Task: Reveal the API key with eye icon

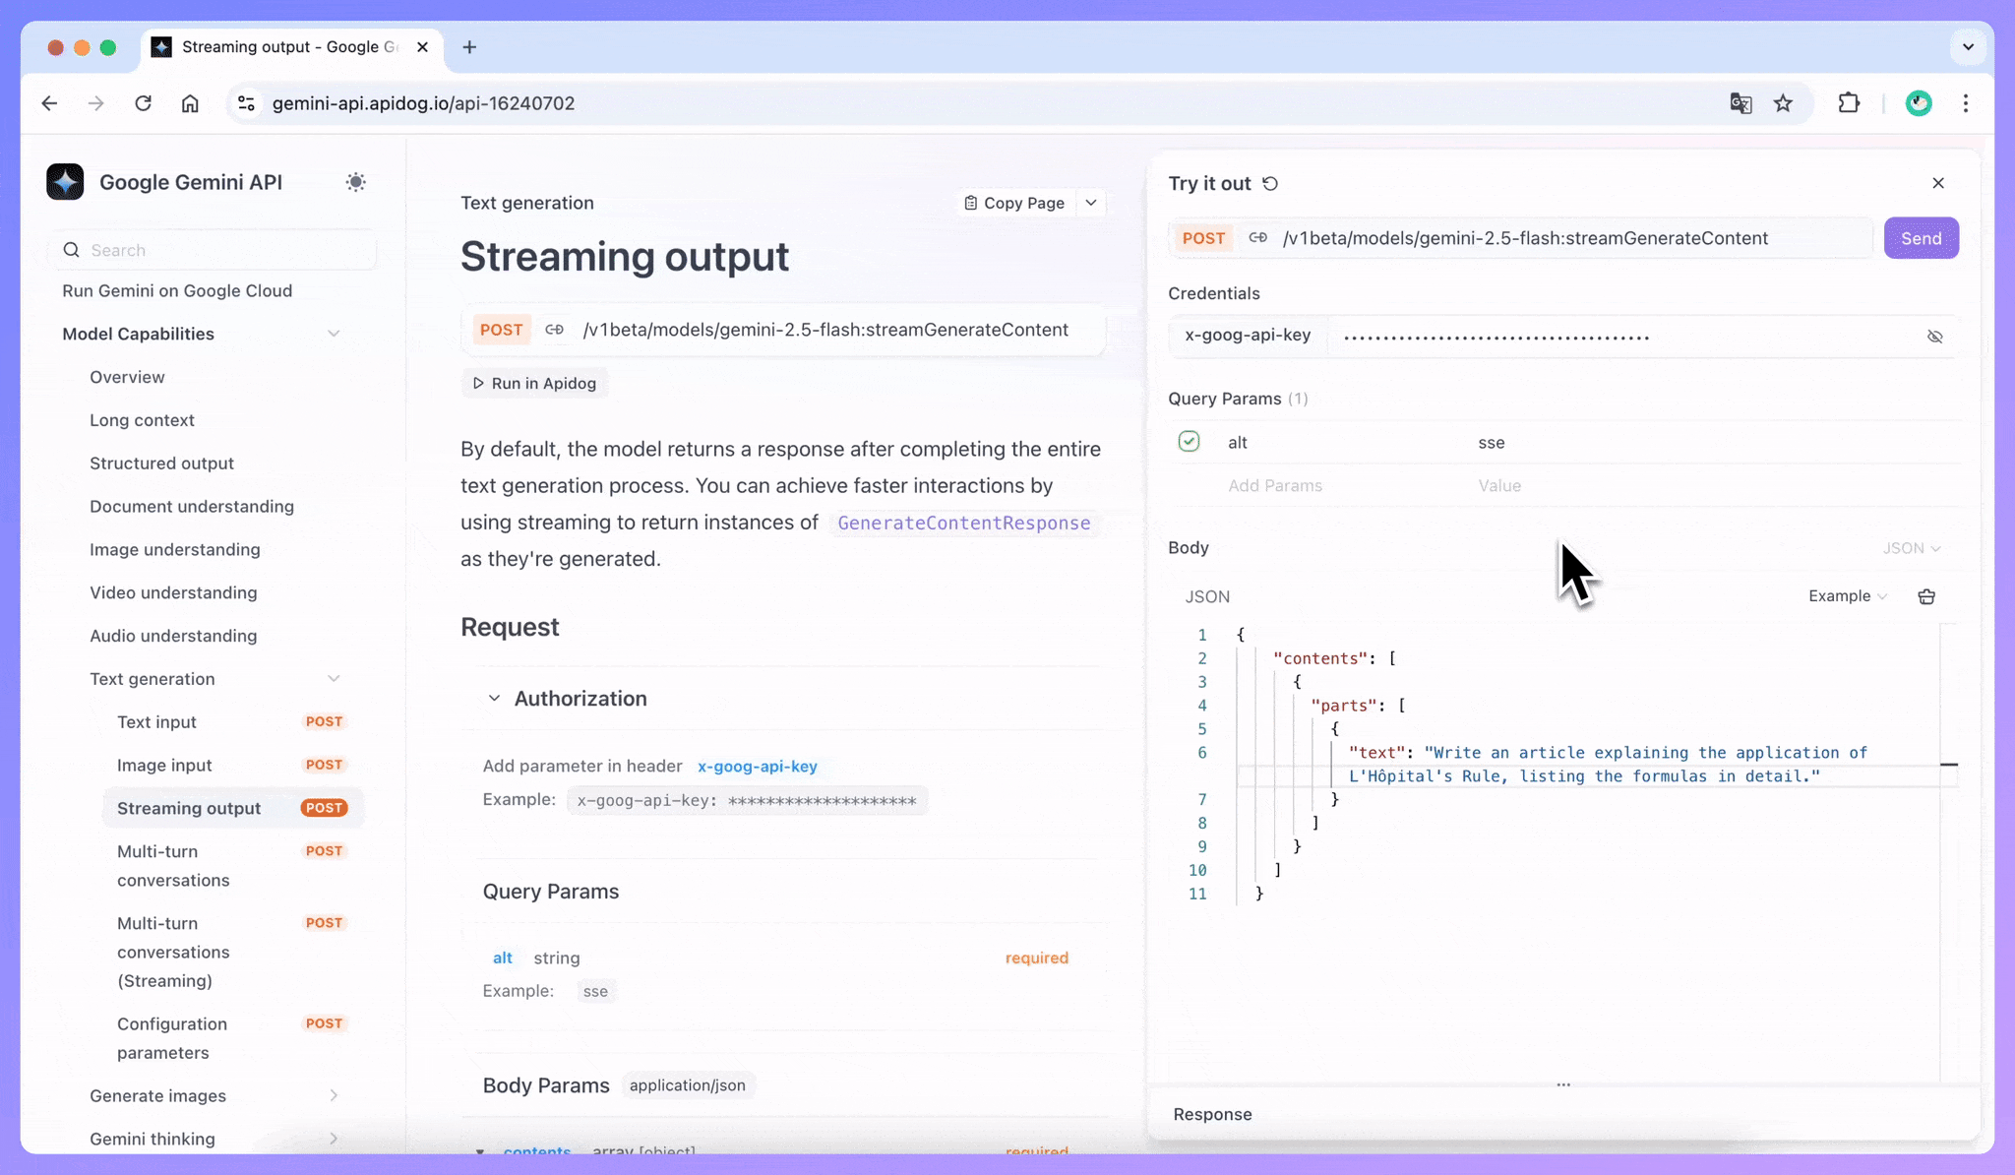Action: tap(1934, 337)
